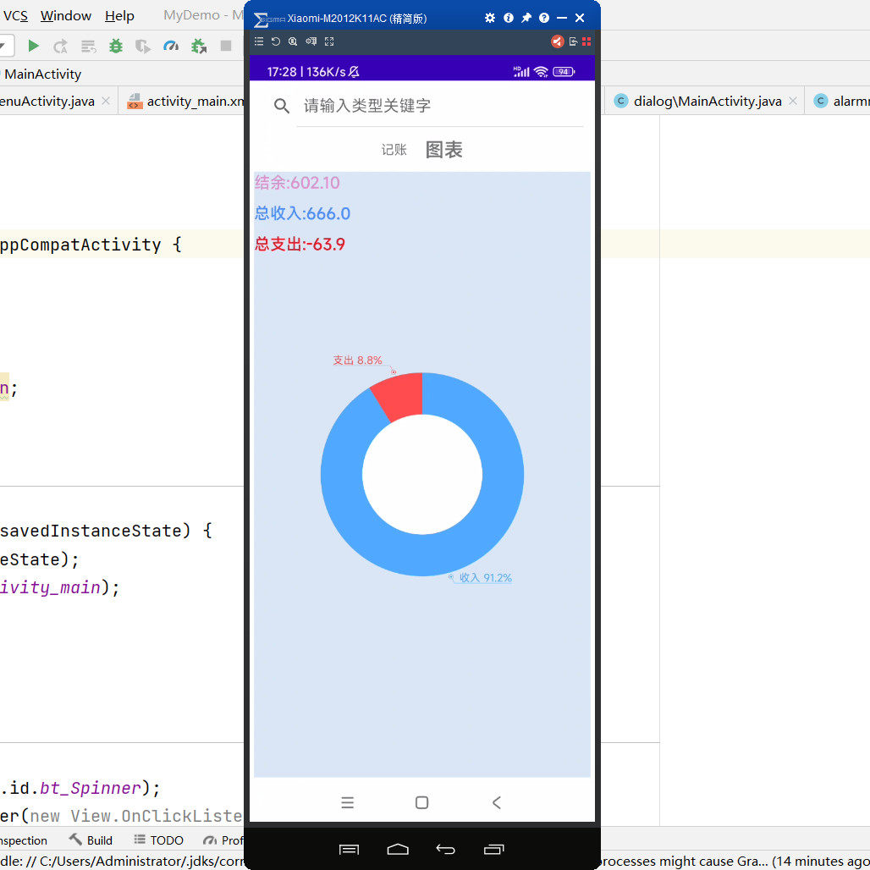Open the Window menu

[x=65, y=15]
